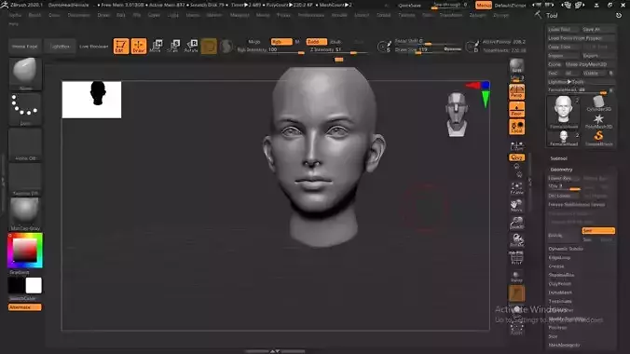This screenshot has width=630, height=354.
Task: Toggle L.Sym on right shelf
Action: pos(516,146)
